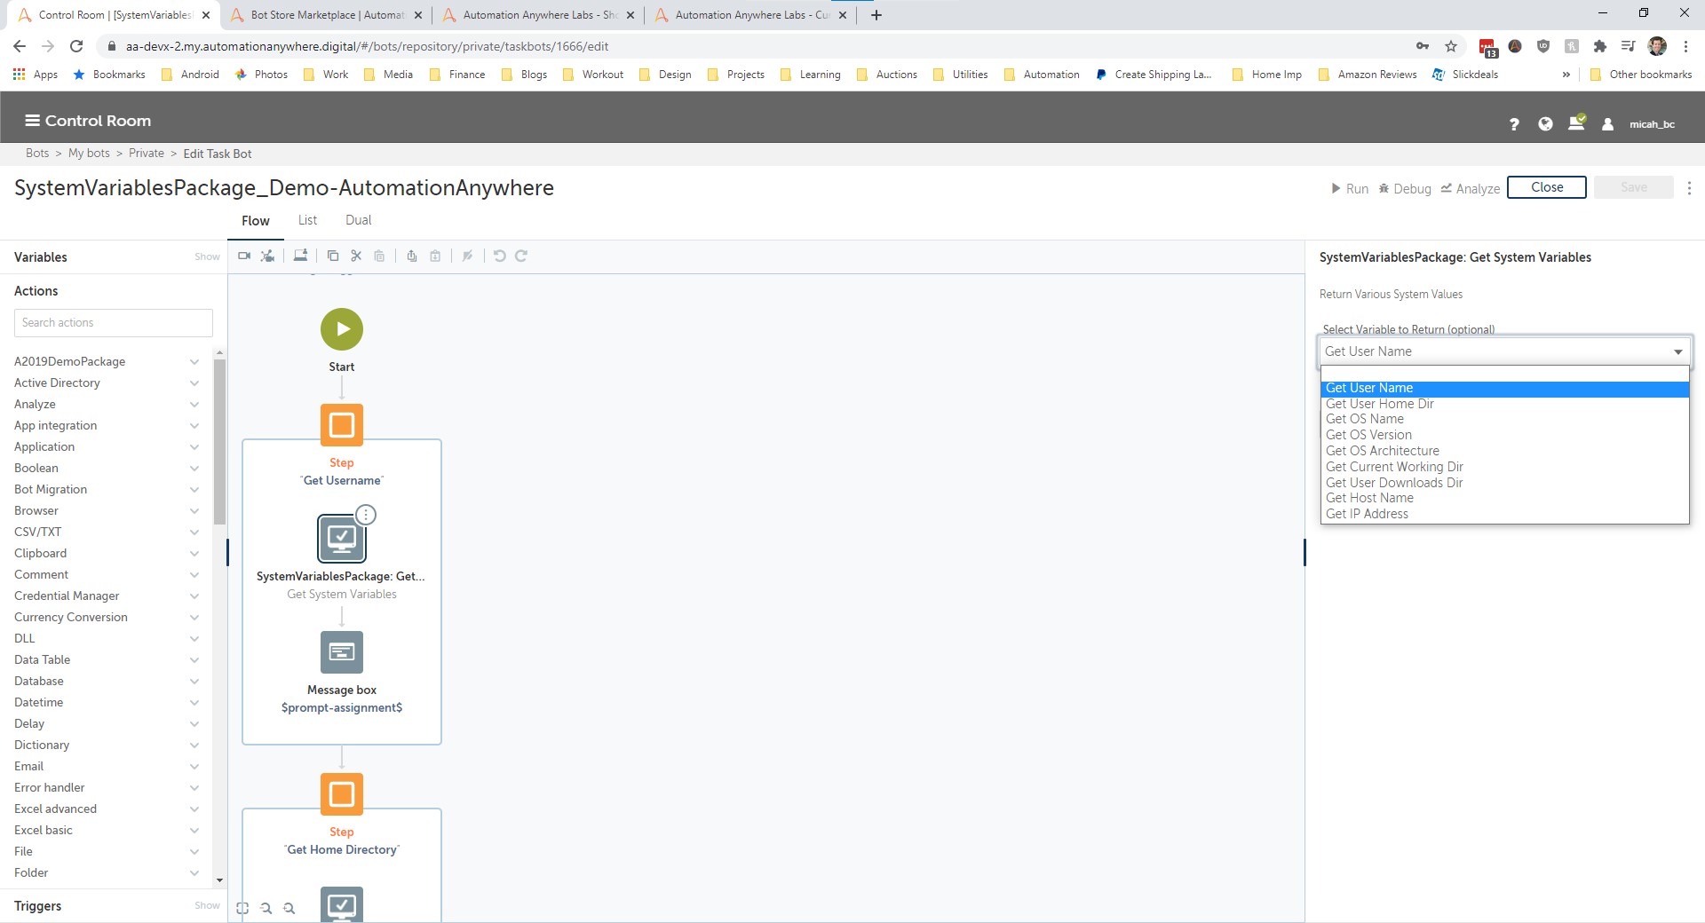Redo the last undone change
1705x923 pixels.
point(521,256)
